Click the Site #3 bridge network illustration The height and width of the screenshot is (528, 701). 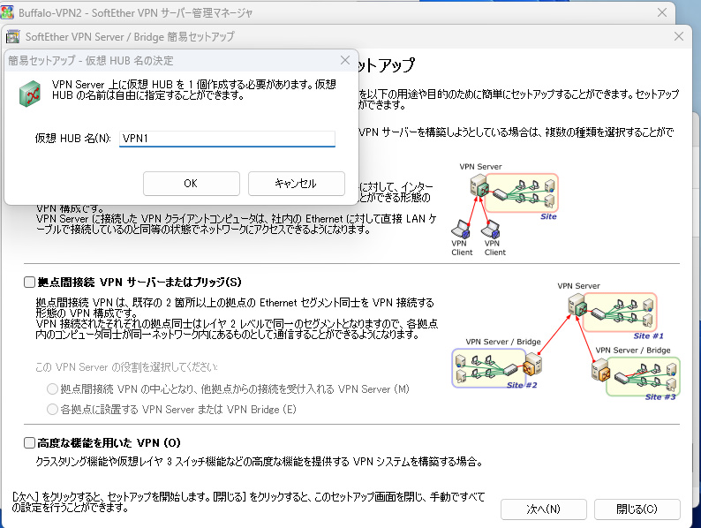click(636, 377)
